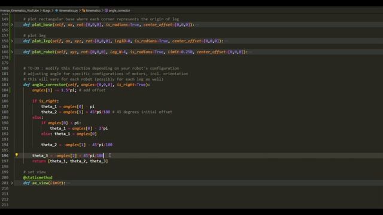Viewport: 383px width, 215px height.
Task: Click the Python file icon in breadcrumbs
Action: 57,11
